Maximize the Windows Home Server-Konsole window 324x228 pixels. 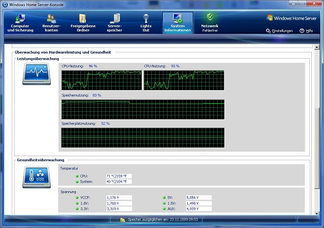point(302,4)
